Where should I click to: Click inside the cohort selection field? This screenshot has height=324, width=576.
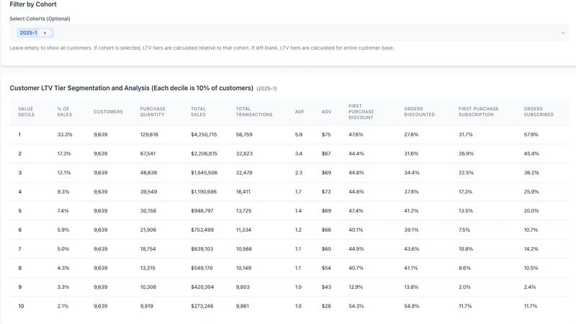click(x=289, y=32)
